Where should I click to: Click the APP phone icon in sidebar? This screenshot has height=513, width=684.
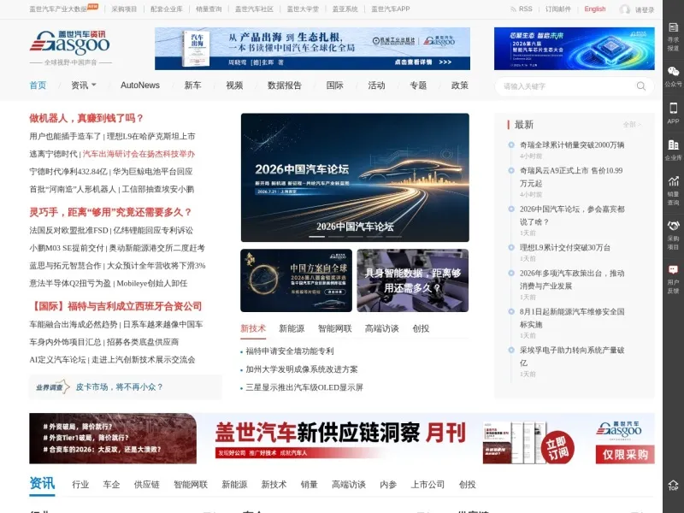coord(673,108)
